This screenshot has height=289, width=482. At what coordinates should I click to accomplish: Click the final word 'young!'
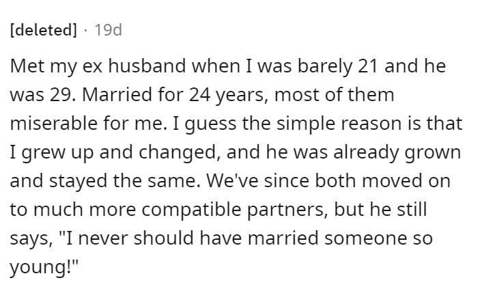click(41, 268)
